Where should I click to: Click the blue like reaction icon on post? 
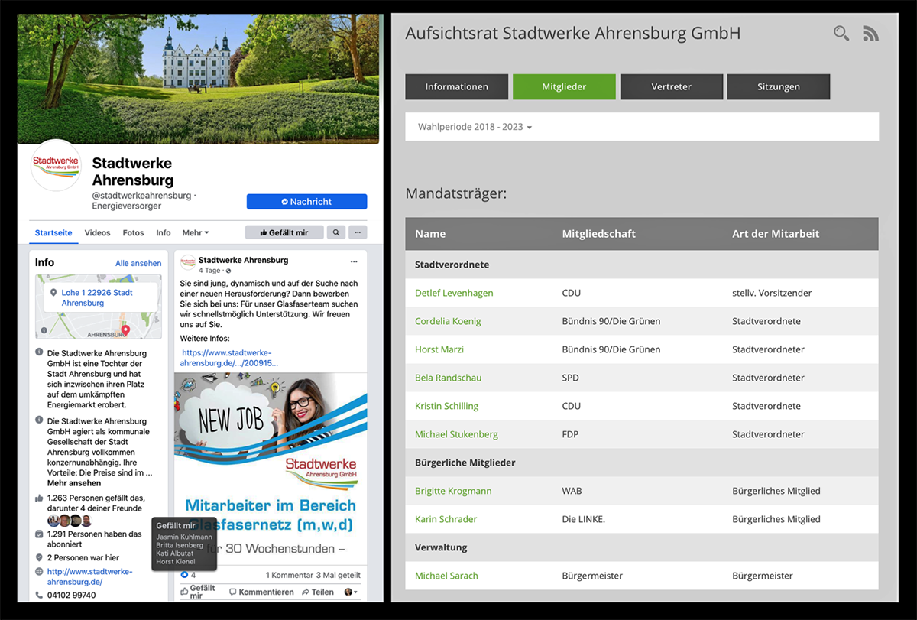[184, 575]
